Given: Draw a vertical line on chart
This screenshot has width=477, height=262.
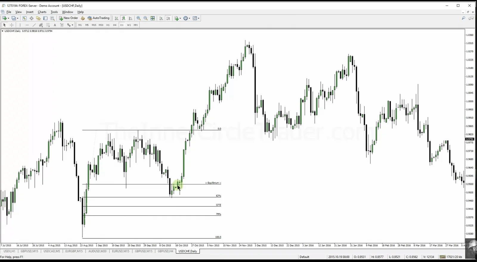Looking at the screenshot, I should 20,25.
